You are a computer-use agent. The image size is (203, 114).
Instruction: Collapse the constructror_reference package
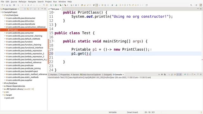pos(5,27)
